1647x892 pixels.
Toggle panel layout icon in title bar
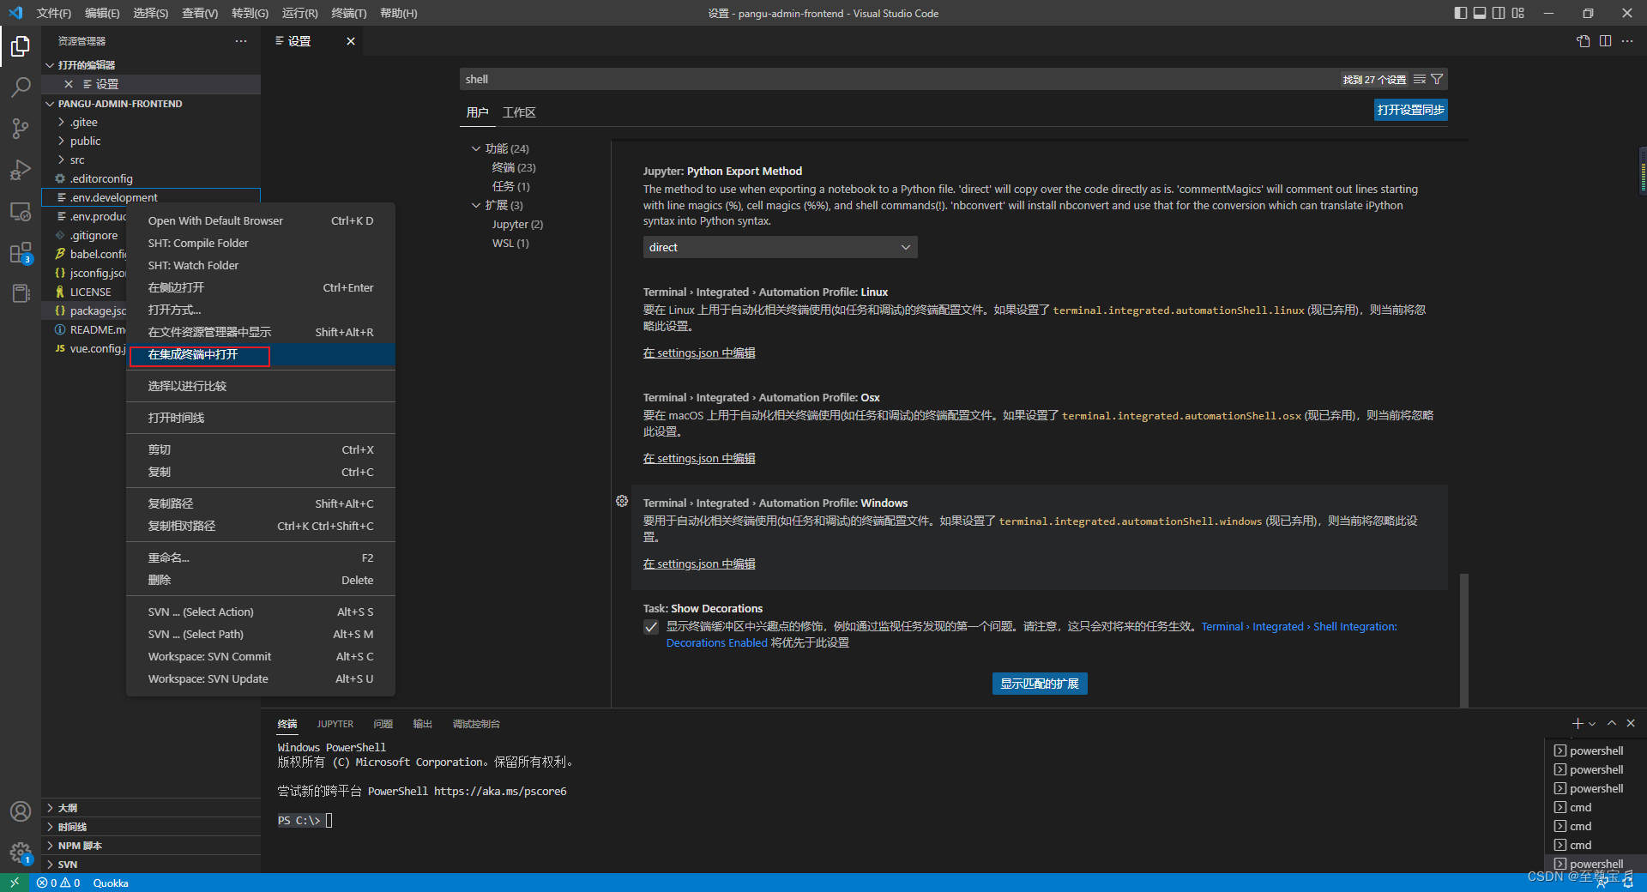[1480, 13]
